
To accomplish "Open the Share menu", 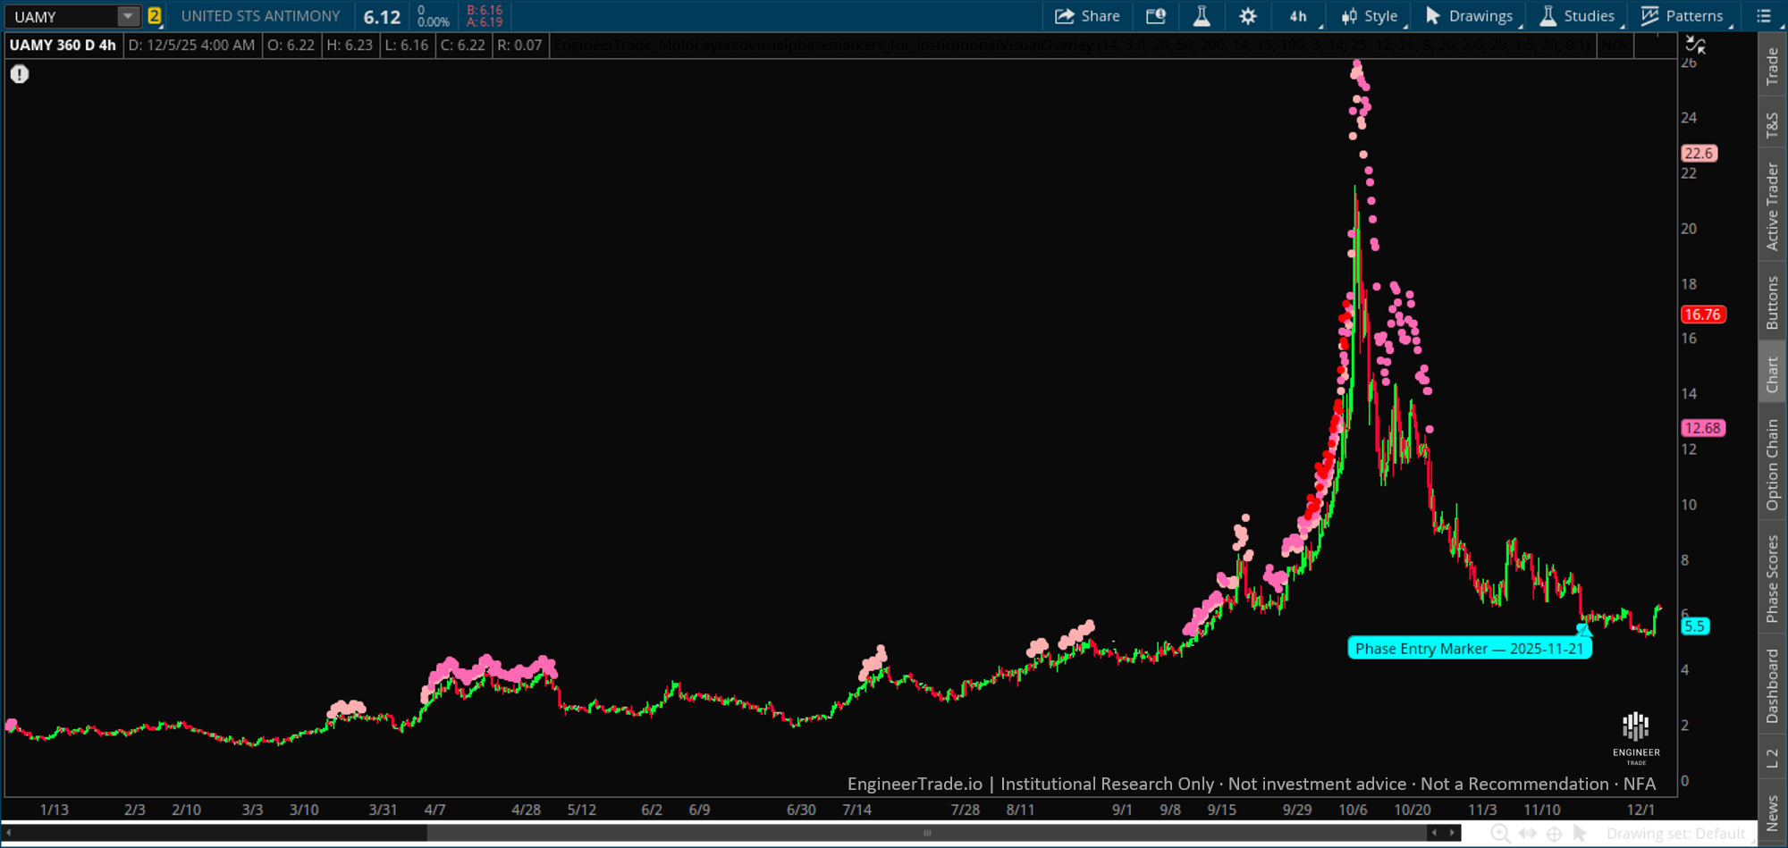I will 1087,15.
